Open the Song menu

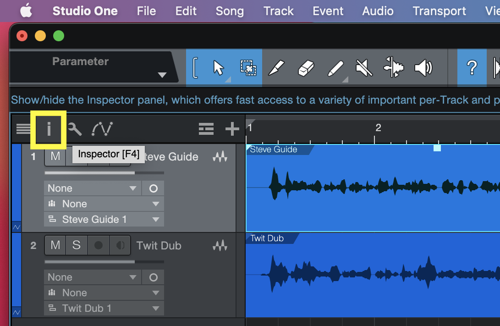pyautogui.click(x=230, y=11)
